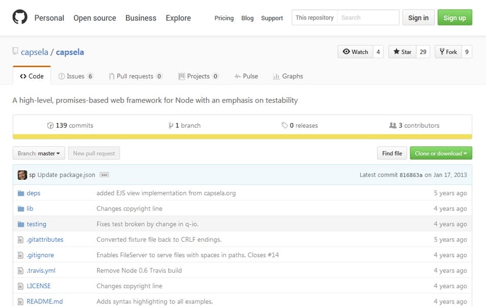This screenshot has width=486, height=306.
Task: Click the LICENSE file icon
Action: tap(21, 286)
